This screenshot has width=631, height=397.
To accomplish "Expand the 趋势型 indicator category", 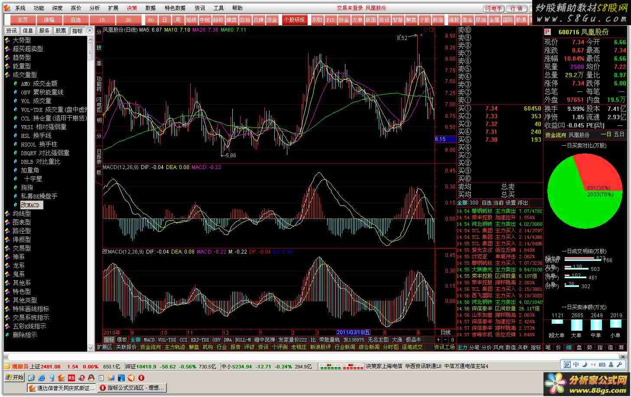I will coord(22,58).
